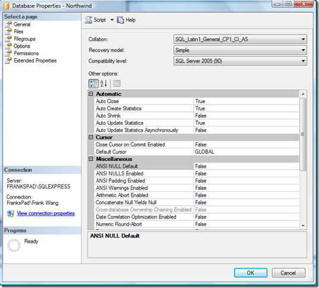Collapse the Automatic category
Screen dimensions: 319x288
tap(91, 94)
